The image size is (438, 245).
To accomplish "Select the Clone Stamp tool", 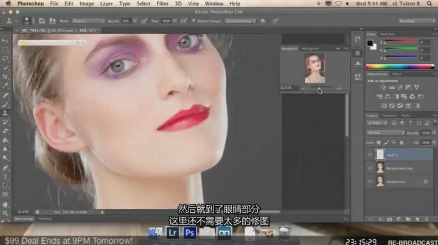I will [5, 113].
